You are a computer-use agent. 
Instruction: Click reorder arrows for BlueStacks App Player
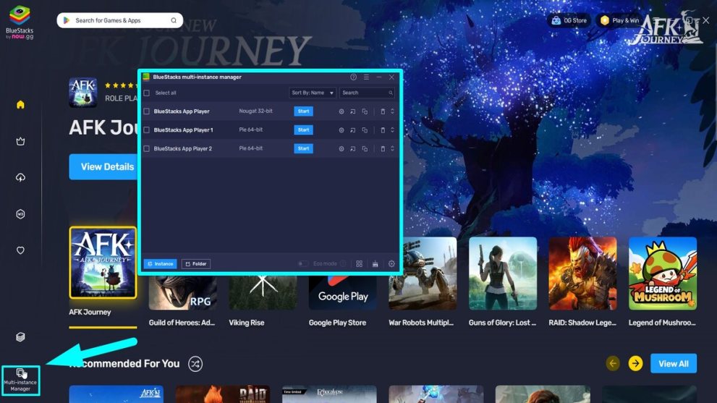[x=392, y=111]
